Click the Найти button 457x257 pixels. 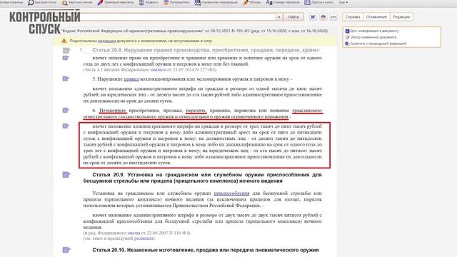293,17
